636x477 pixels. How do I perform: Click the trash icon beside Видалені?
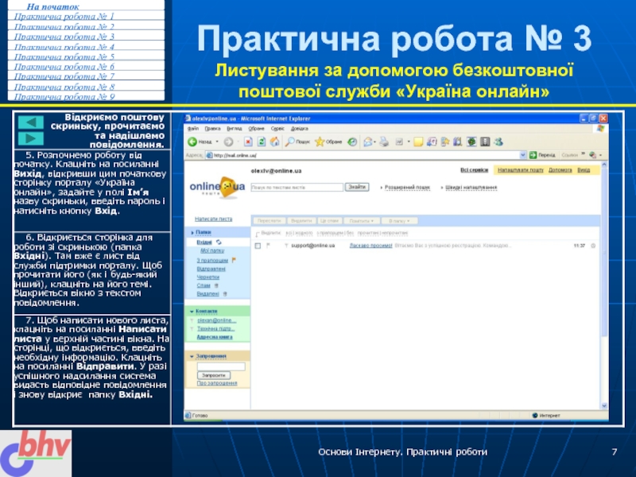[x=225, y=293]
